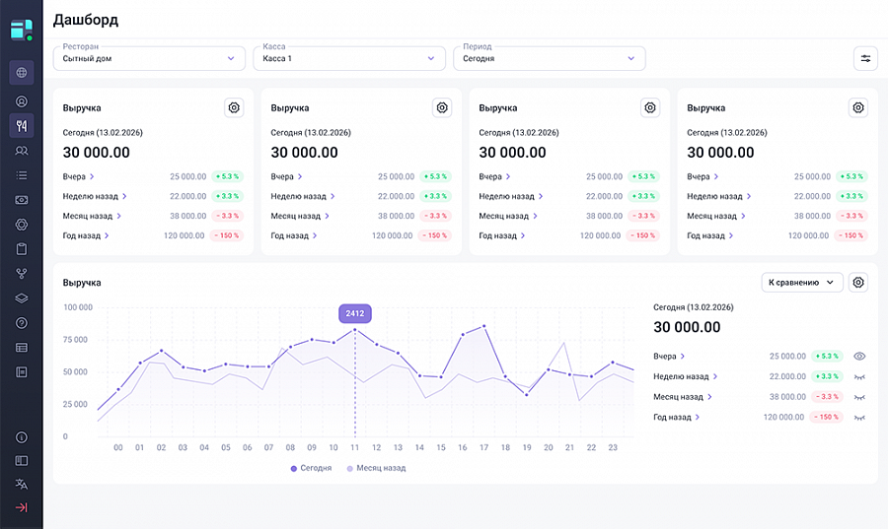The height and width of the screenshot is (529, 888).
Task: Click the app logo in the sidebar
Action: [x=22, y=30]
